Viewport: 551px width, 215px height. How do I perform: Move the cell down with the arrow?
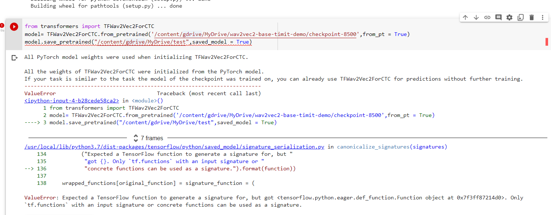pos(476,17)
